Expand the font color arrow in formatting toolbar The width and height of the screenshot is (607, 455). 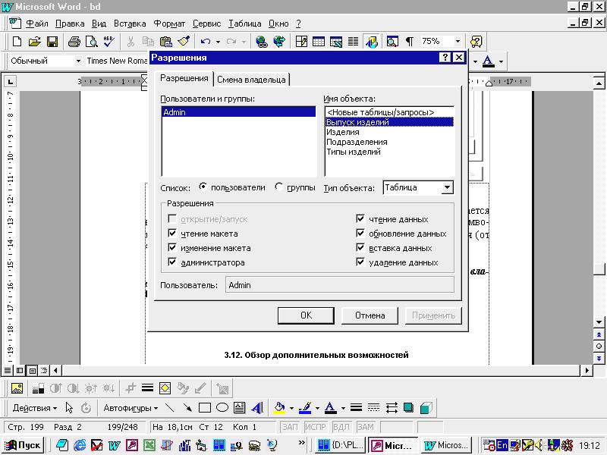tap(501, 61)
